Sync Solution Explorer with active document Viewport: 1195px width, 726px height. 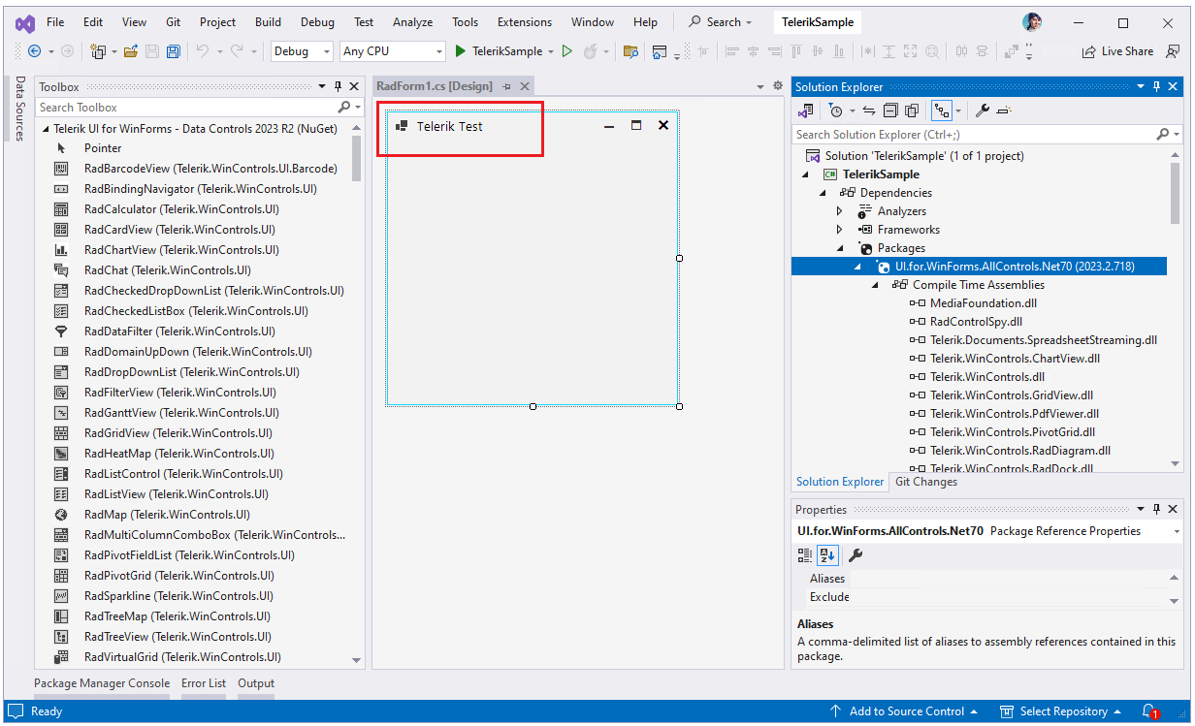(x=869, y=110)
